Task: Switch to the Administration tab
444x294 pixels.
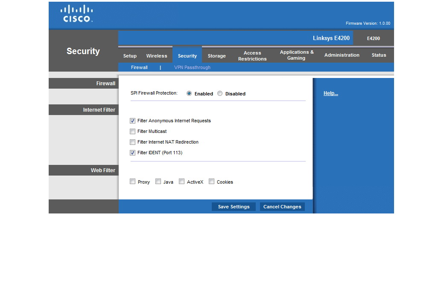Action: coord(342,55)
